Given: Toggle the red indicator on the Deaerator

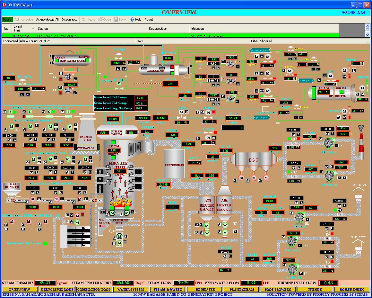Looking at the screenshot, I should pos(172,67).
